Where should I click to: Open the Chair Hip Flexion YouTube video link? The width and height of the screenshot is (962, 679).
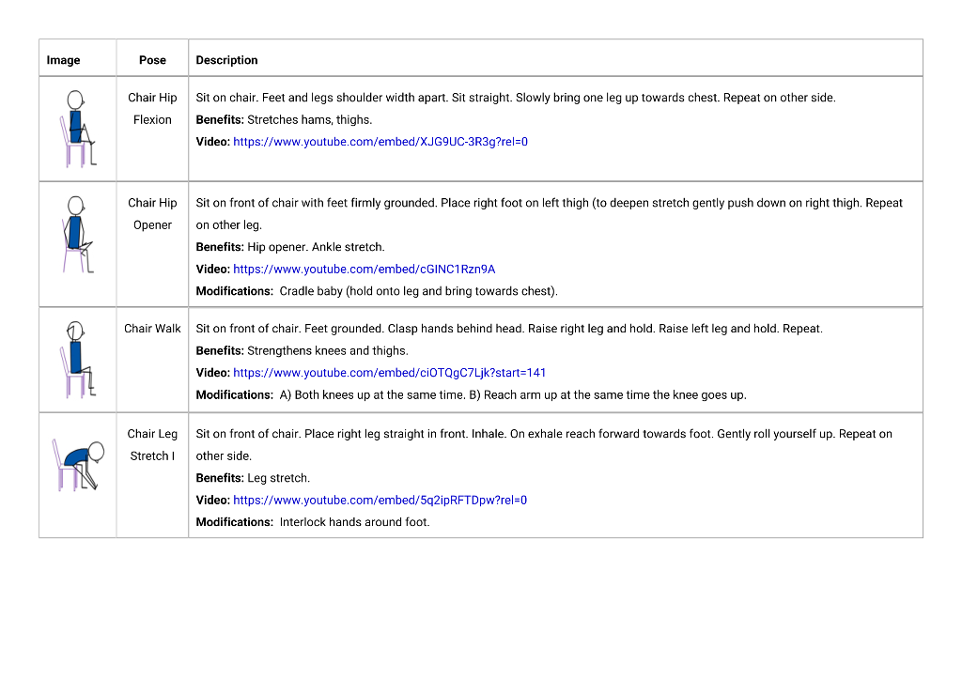(380, 142)
